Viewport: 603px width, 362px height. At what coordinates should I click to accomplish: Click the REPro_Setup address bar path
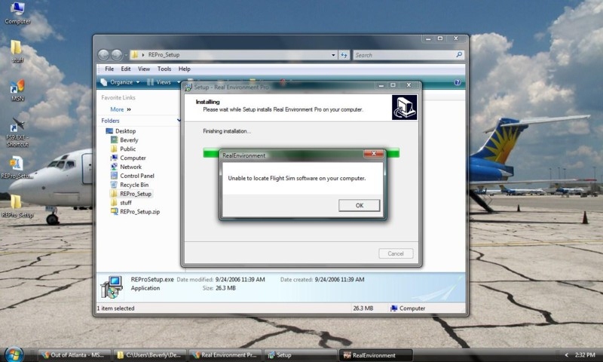coord(164,55)
